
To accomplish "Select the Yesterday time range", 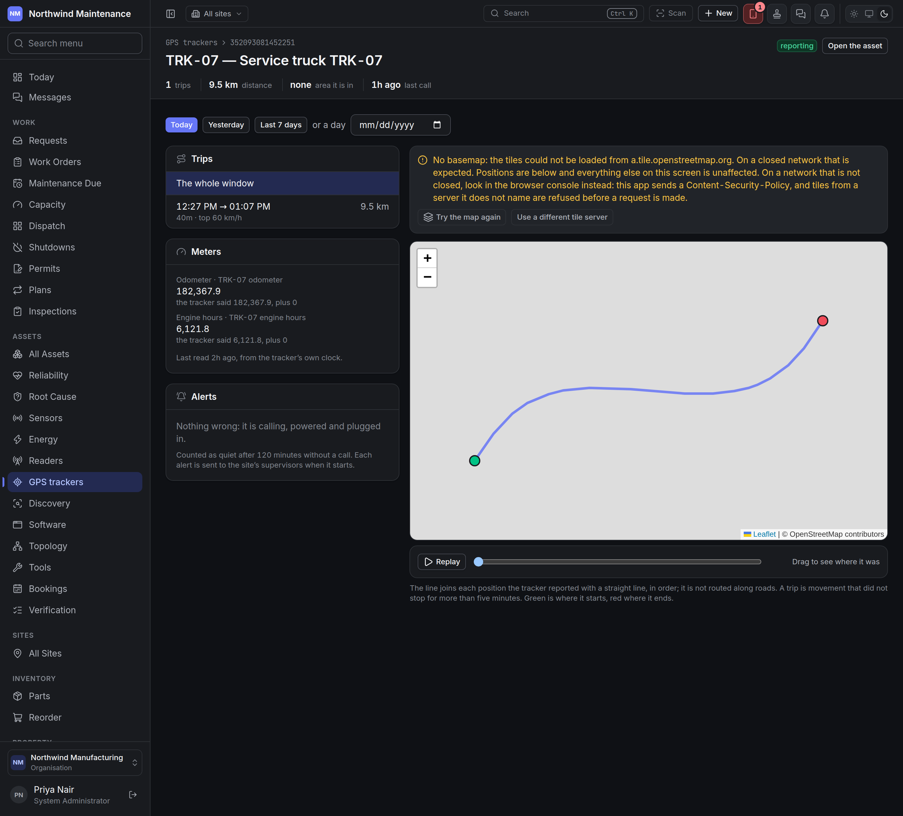I will pos(226,125).
